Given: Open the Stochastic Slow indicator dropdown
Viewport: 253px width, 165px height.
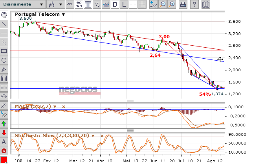Looking at the screenshot, I should [93, 136].
